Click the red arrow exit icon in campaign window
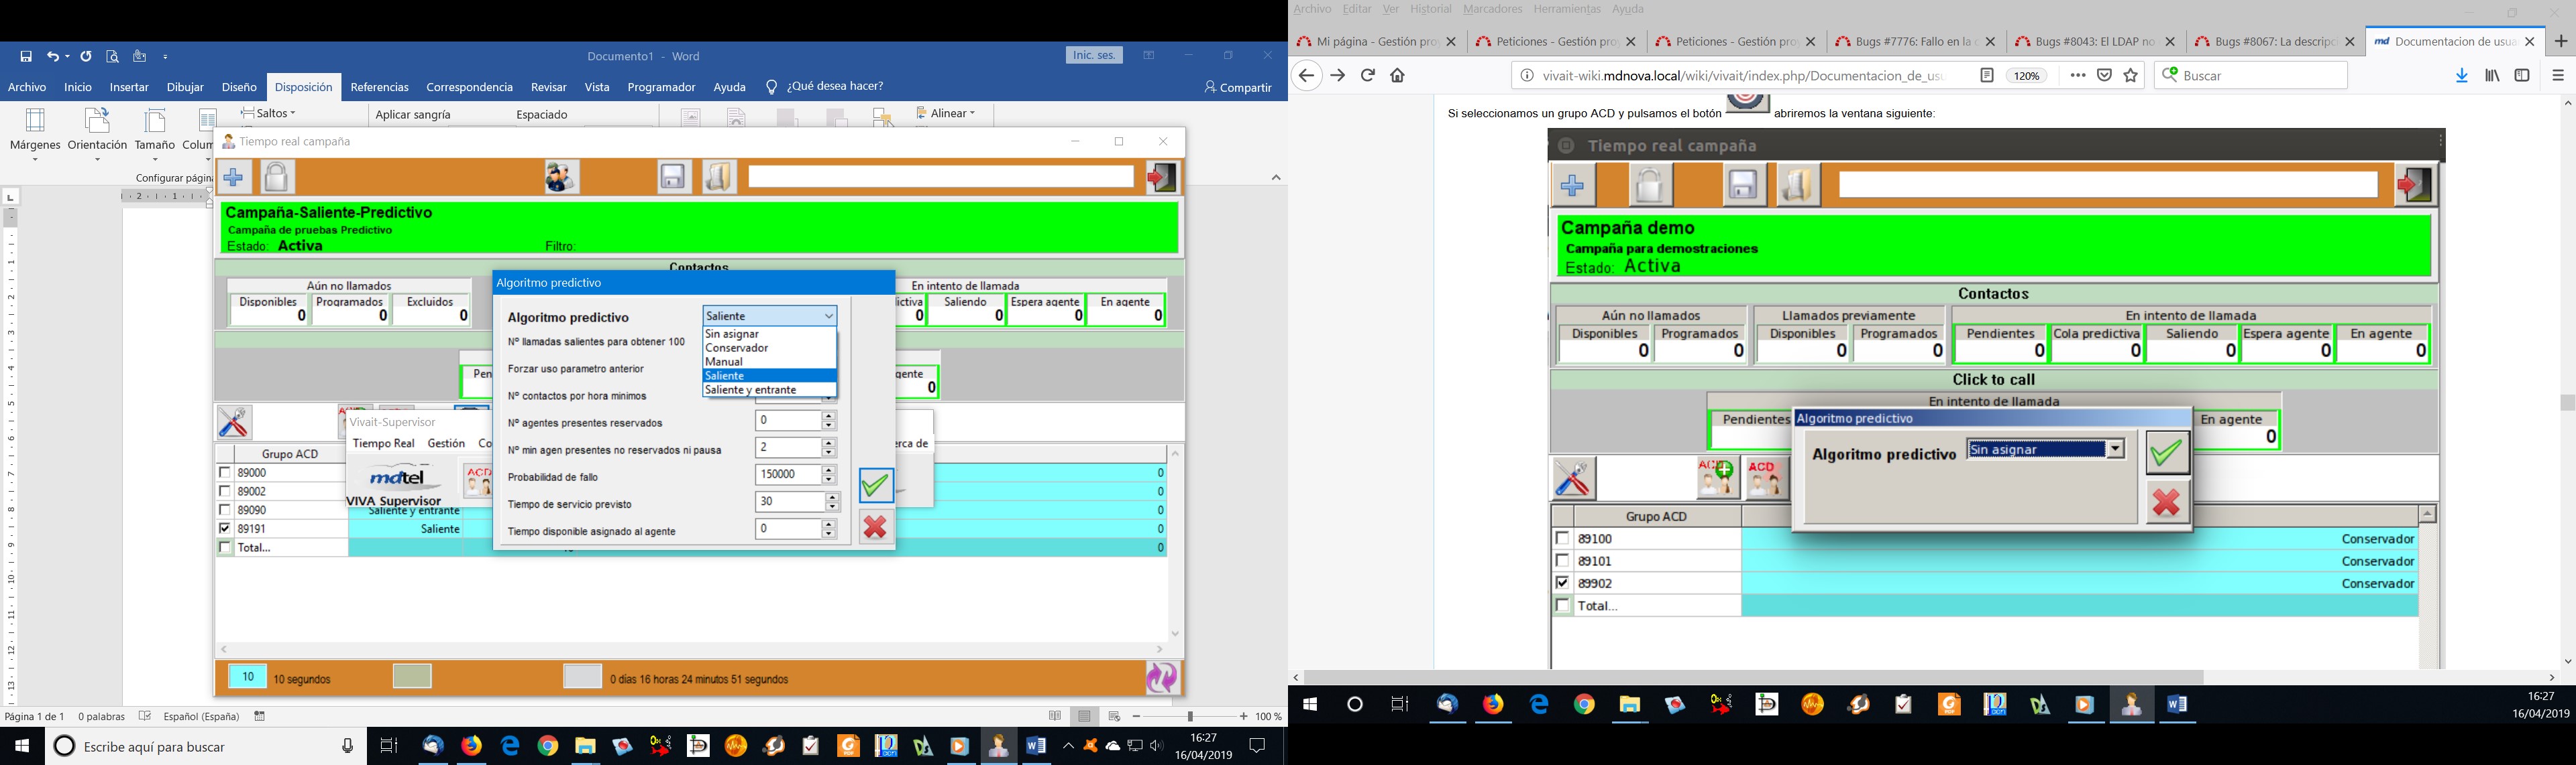Screen dimensions: 2576x765 (x=1162, y=178)
